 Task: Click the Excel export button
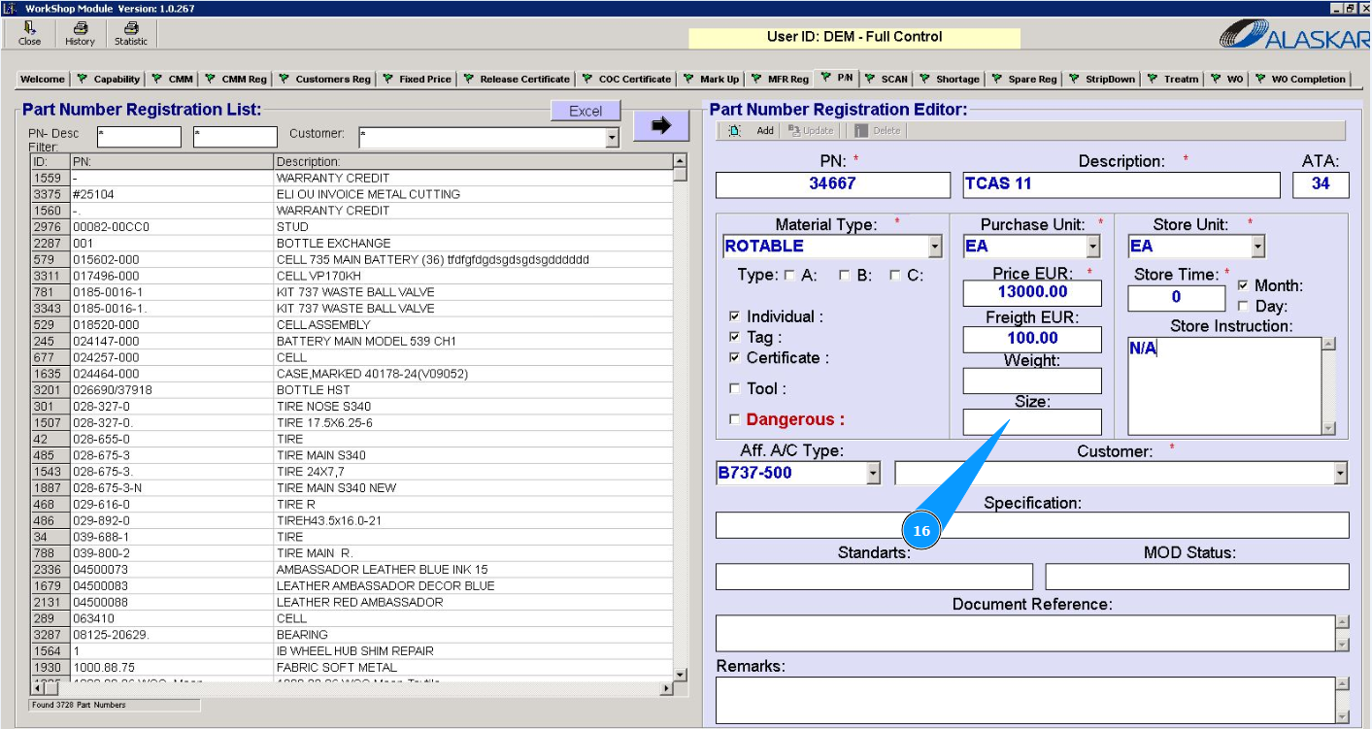[586, 112]
